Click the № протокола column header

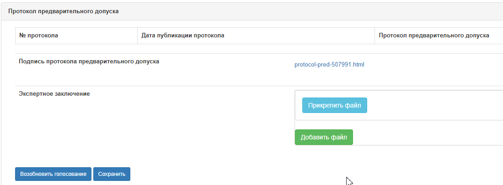coord(38,36)
